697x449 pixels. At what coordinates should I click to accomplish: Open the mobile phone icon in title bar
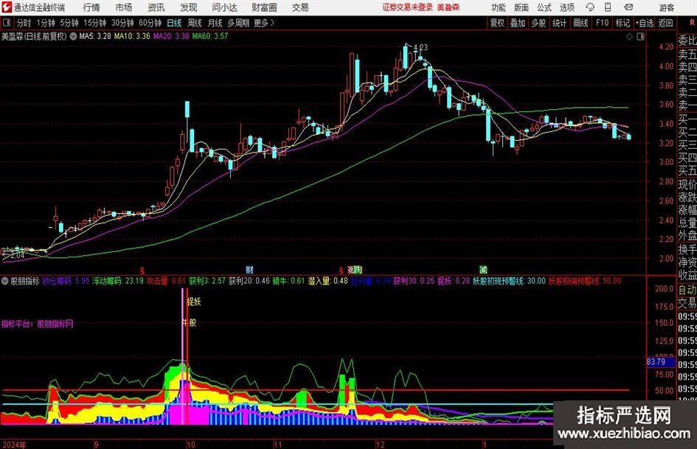(x=608, y=7)
